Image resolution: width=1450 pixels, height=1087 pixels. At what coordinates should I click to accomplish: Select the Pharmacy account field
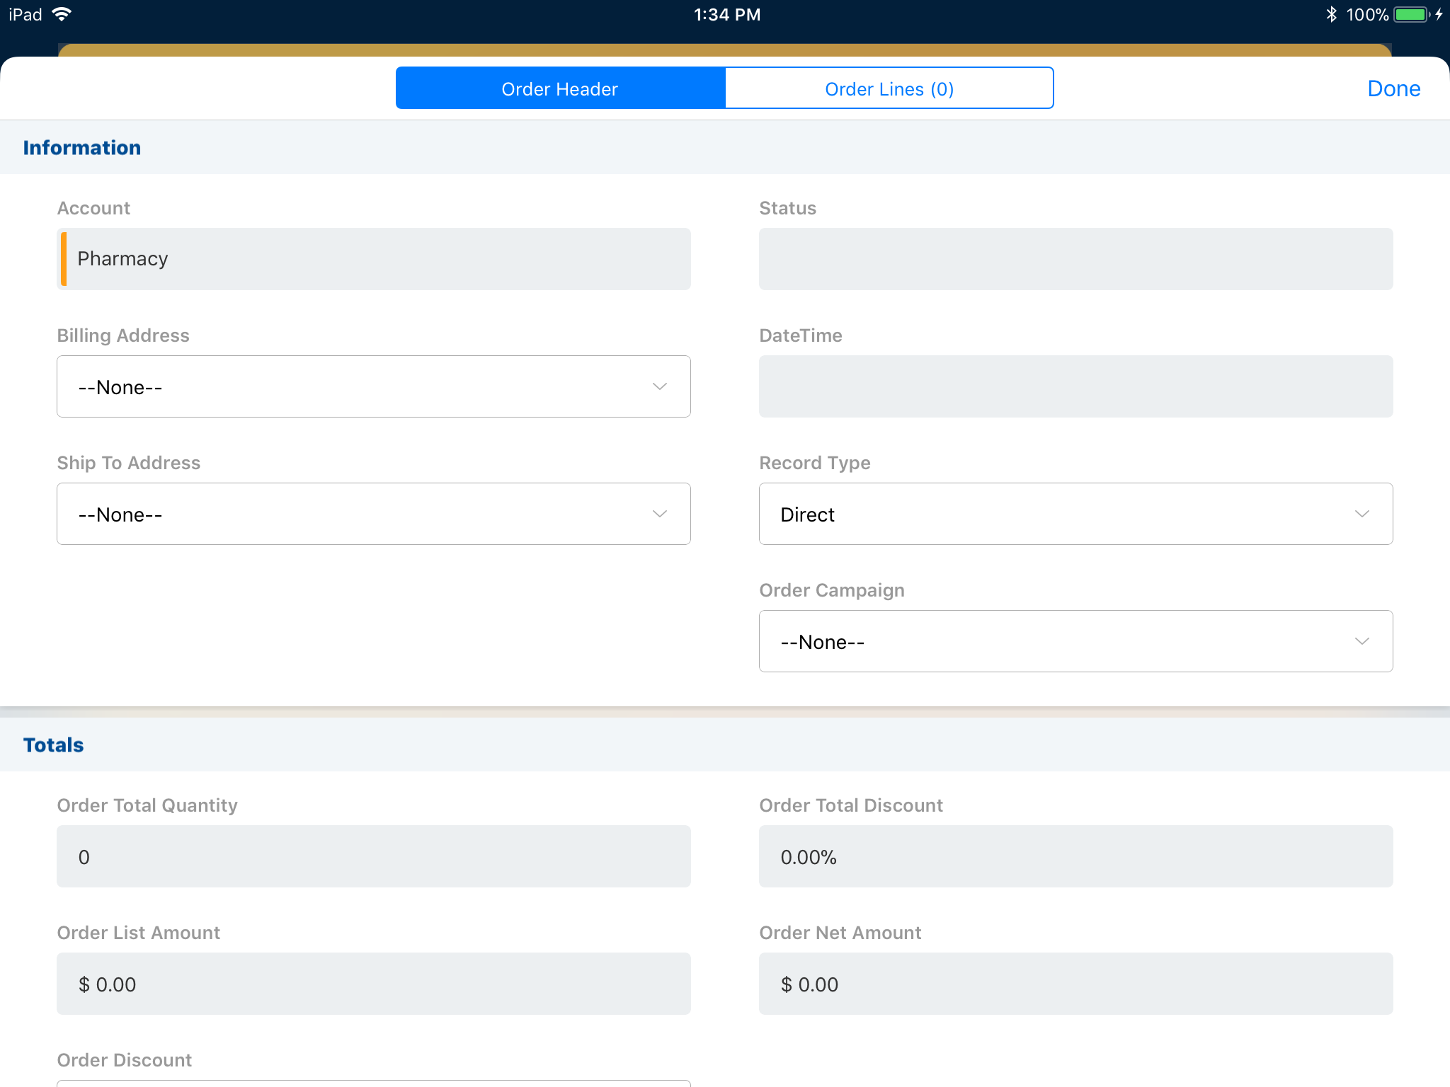coord(374,259)
